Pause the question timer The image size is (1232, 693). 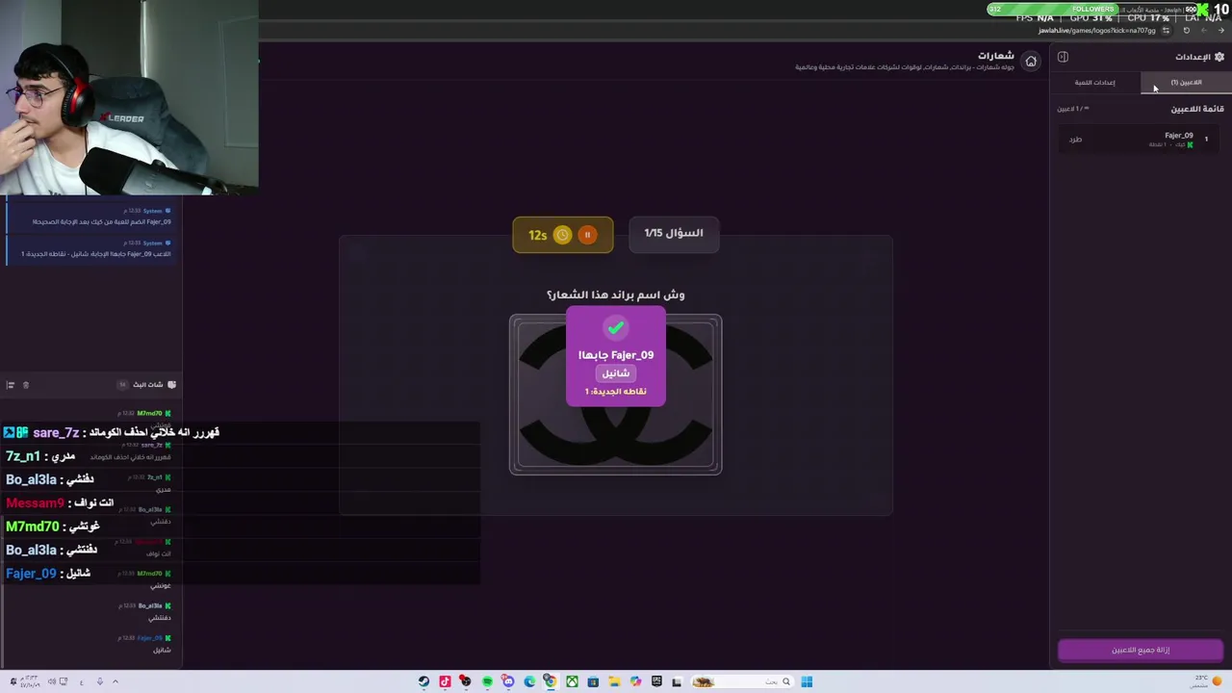[x=587, y=235]
